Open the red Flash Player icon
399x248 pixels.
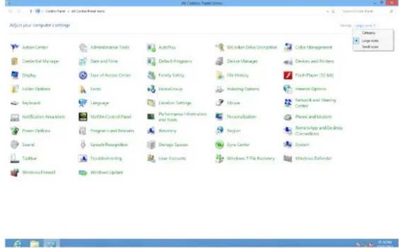click(288, 75)
